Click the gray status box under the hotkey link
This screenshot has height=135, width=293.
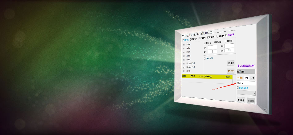[x=246, y=71]
